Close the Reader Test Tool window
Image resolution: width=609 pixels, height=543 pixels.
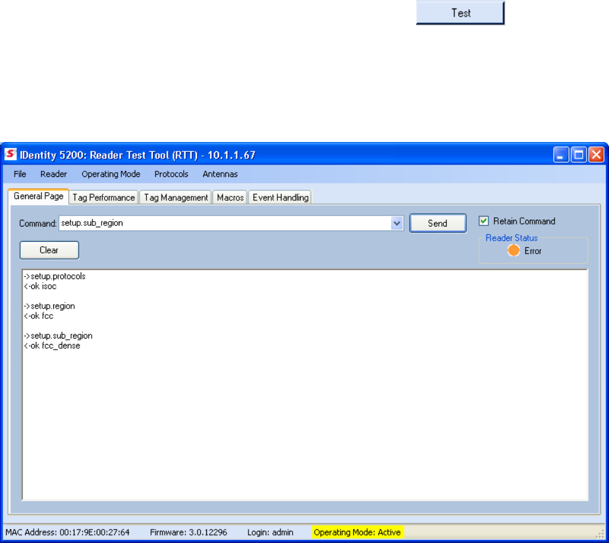[x=596, y=155]
